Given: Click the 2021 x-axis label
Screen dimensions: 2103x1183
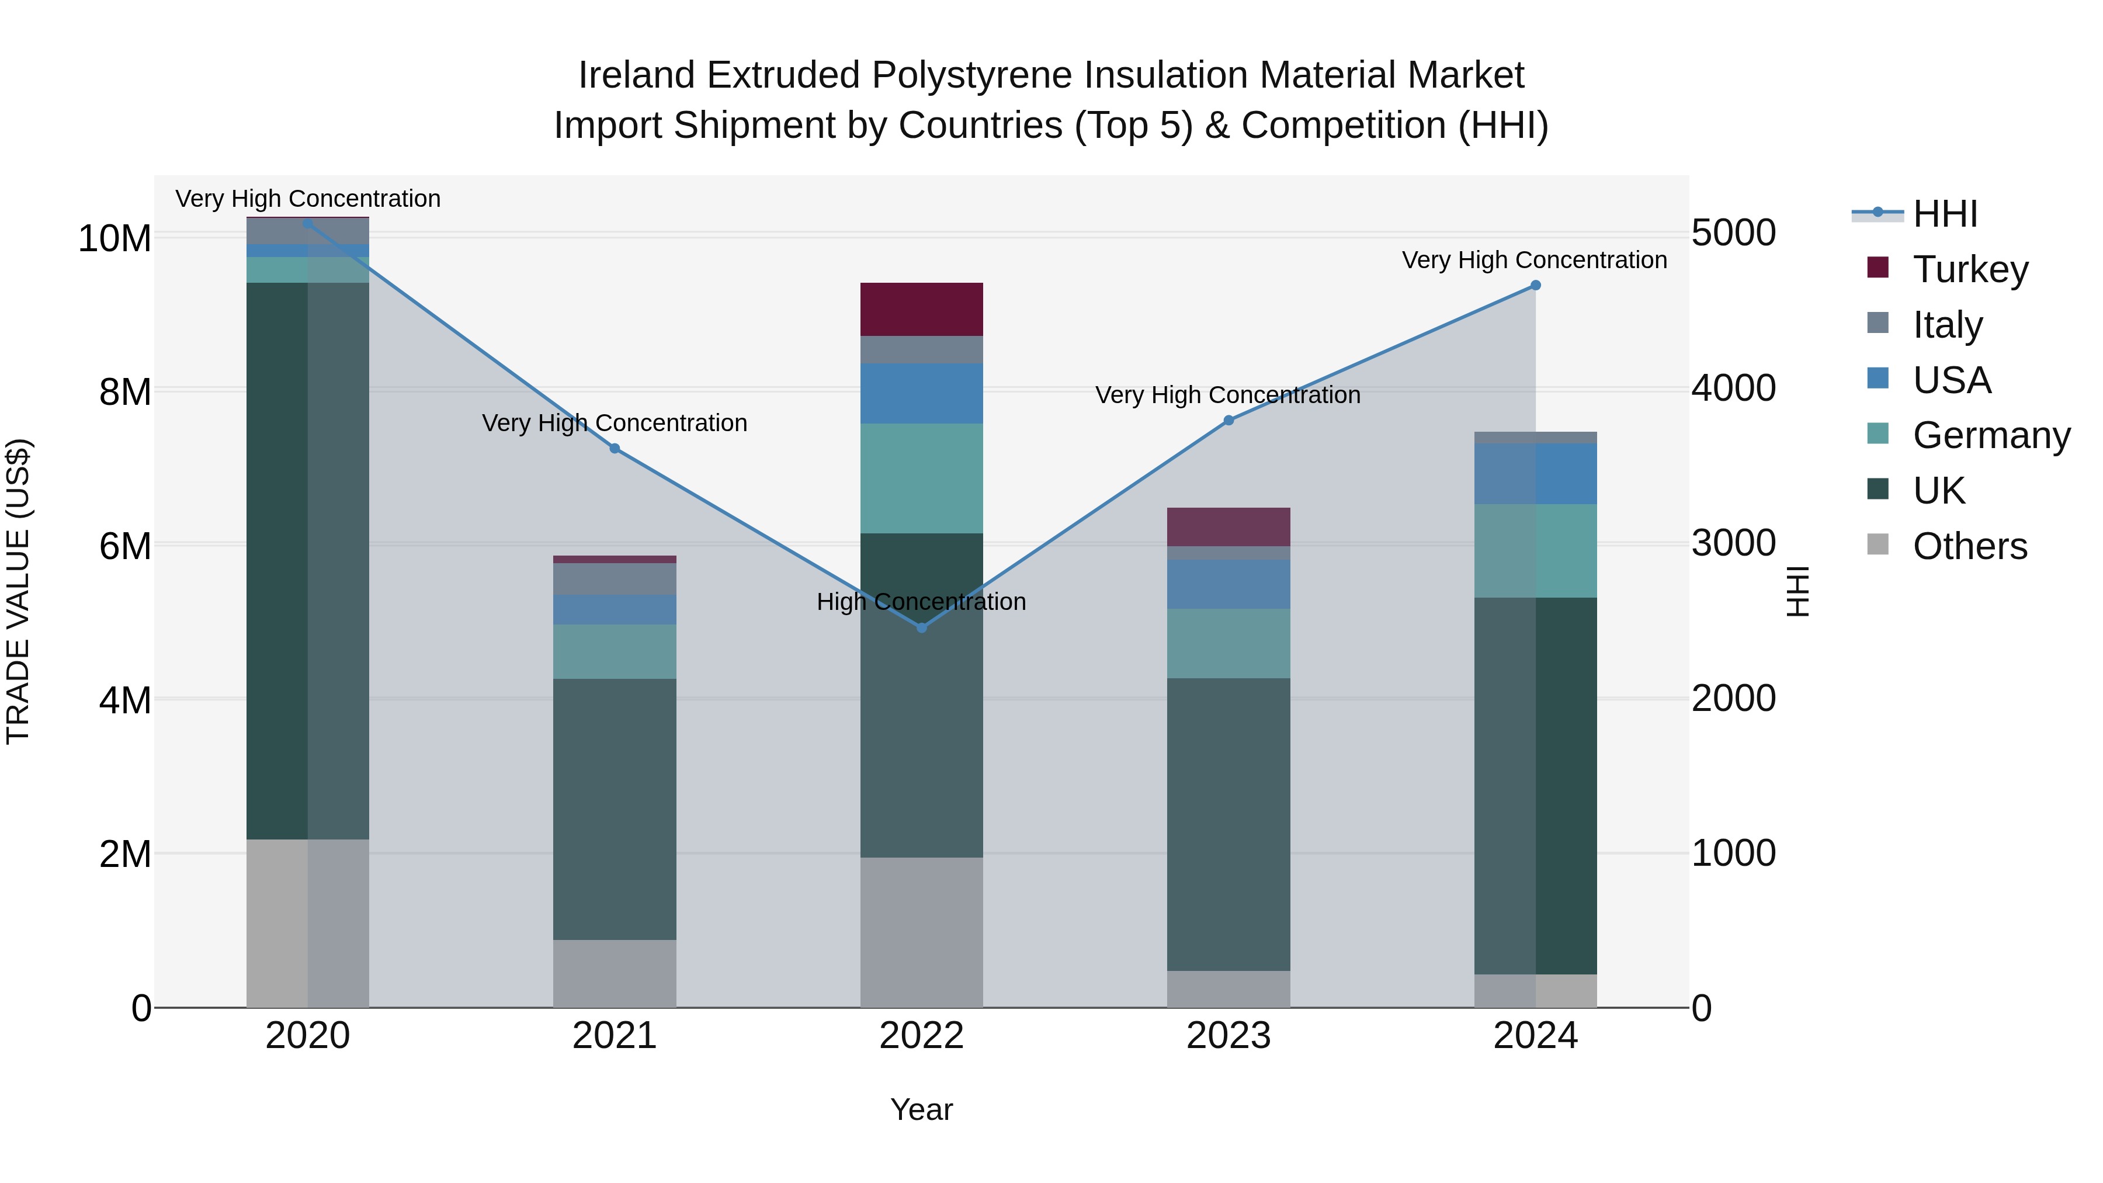Looking at the screenshot, I should click(615, 1036).
